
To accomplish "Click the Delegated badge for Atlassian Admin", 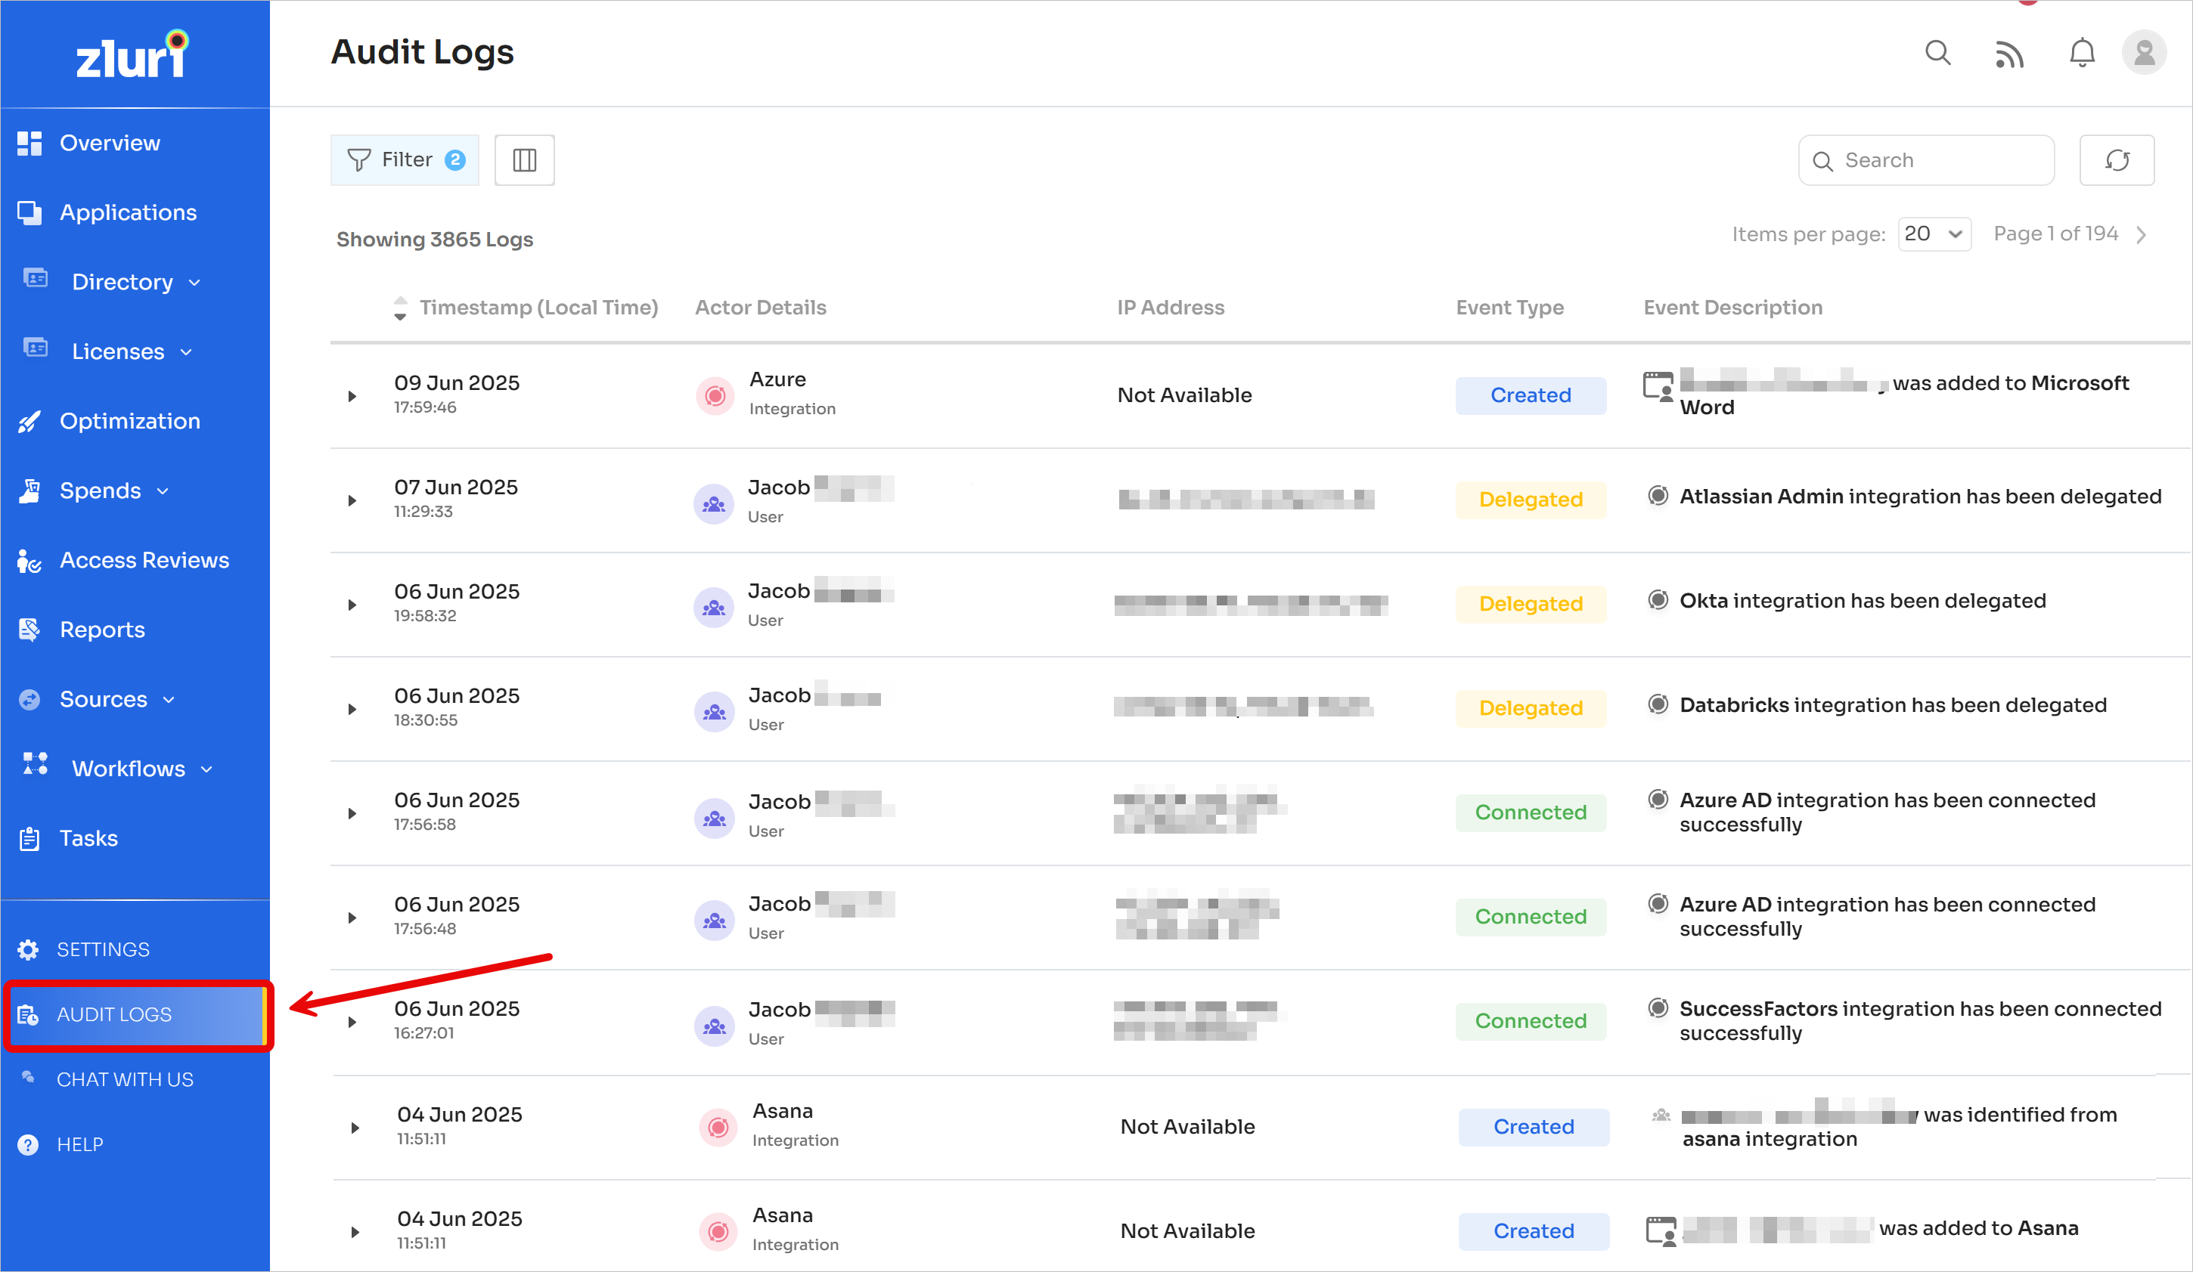I will [x=1530, y=500].
